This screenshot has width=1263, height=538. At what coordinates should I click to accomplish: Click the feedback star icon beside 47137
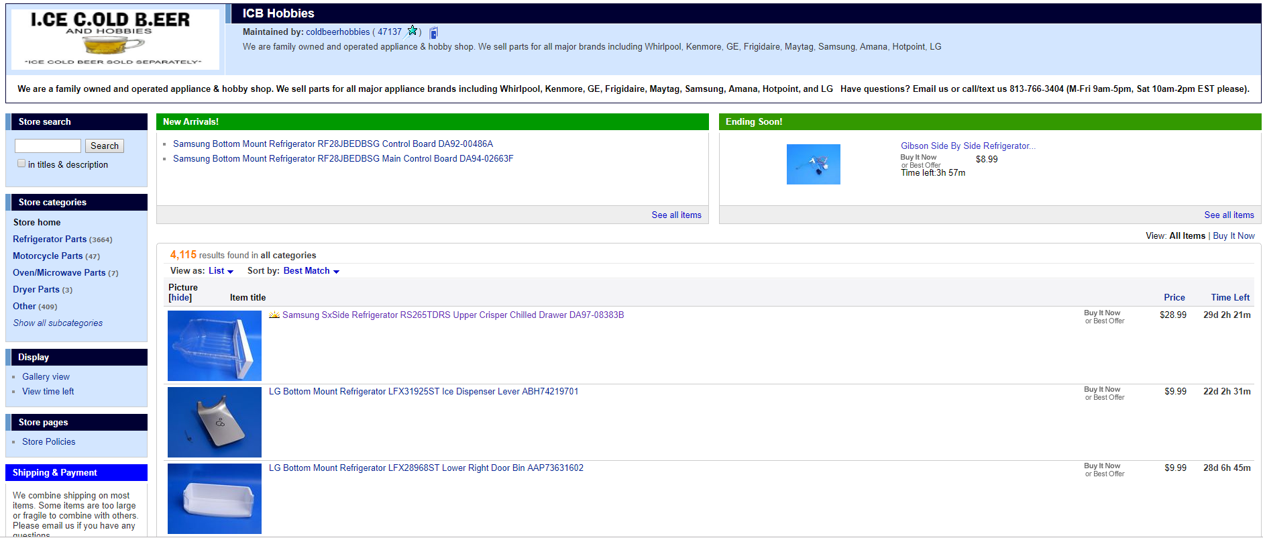pos(413,31)
